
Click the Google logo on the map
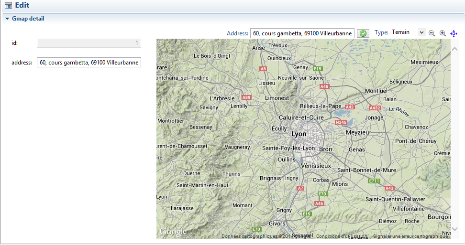(173, 232)
